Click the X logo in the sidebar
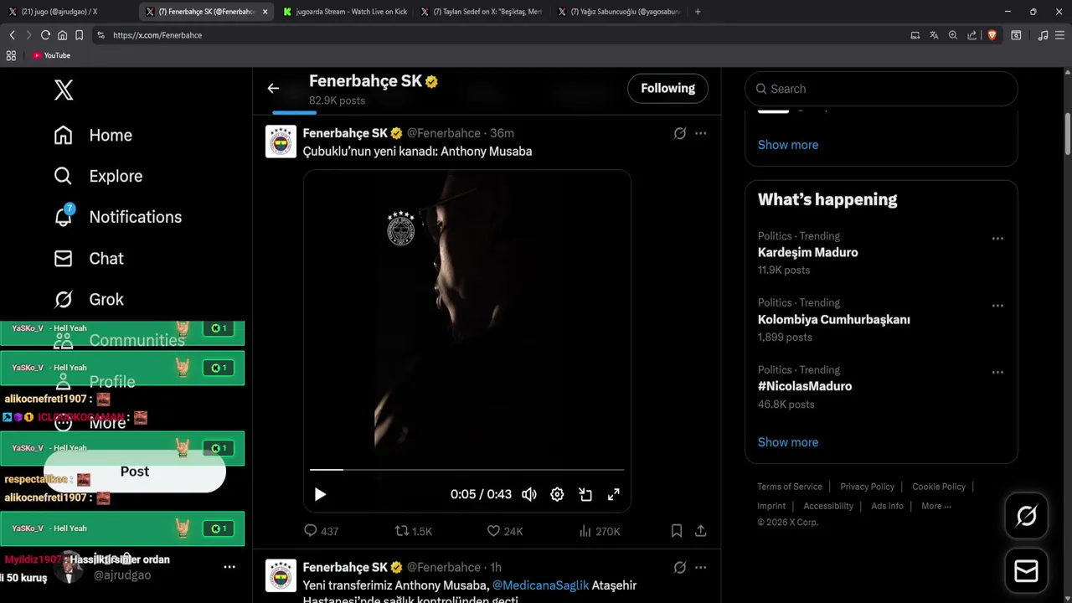Viewport: 1072px width, 603px height. tap(64, 90)
